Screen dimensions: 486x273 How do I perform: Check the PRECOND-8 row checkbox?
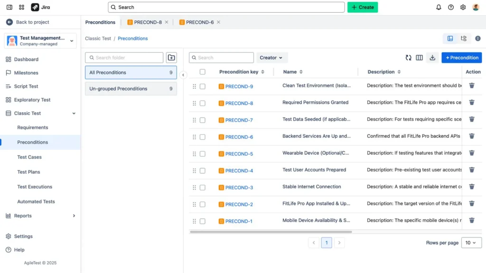pyautogui.click(x=203, y=103)
